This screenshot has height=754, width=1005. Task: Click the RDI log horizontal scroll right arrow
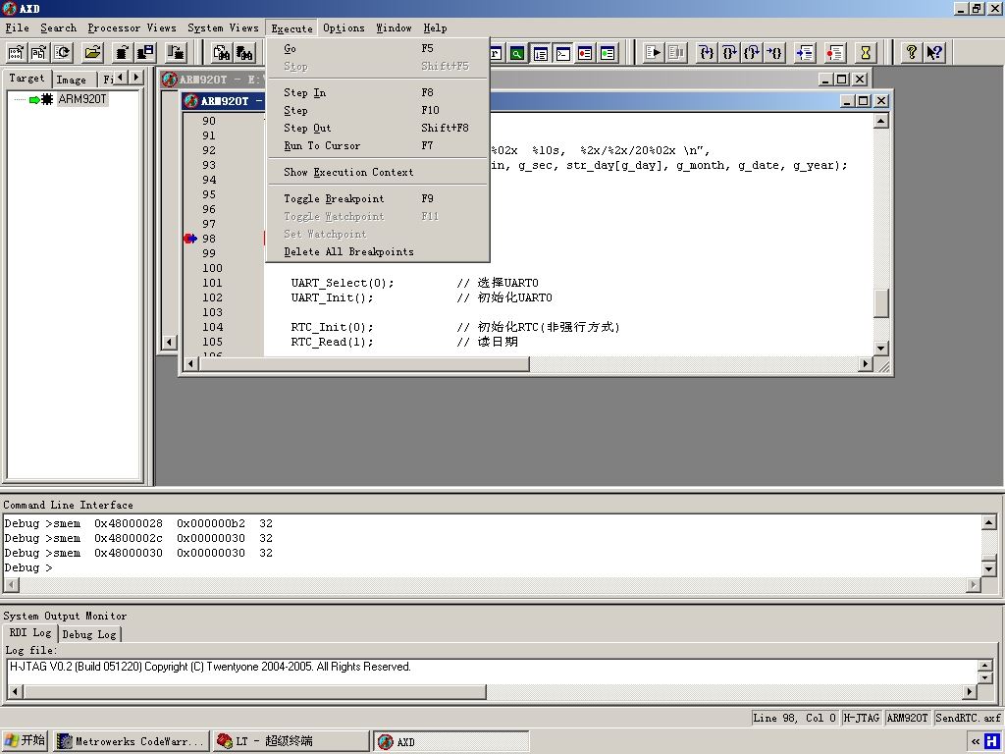(x=969, y=692)
